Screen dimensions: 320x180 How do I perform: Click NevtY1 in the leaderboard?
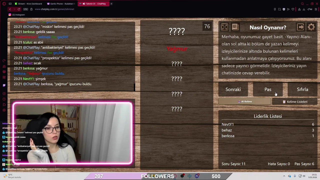(x=228, y=124)
